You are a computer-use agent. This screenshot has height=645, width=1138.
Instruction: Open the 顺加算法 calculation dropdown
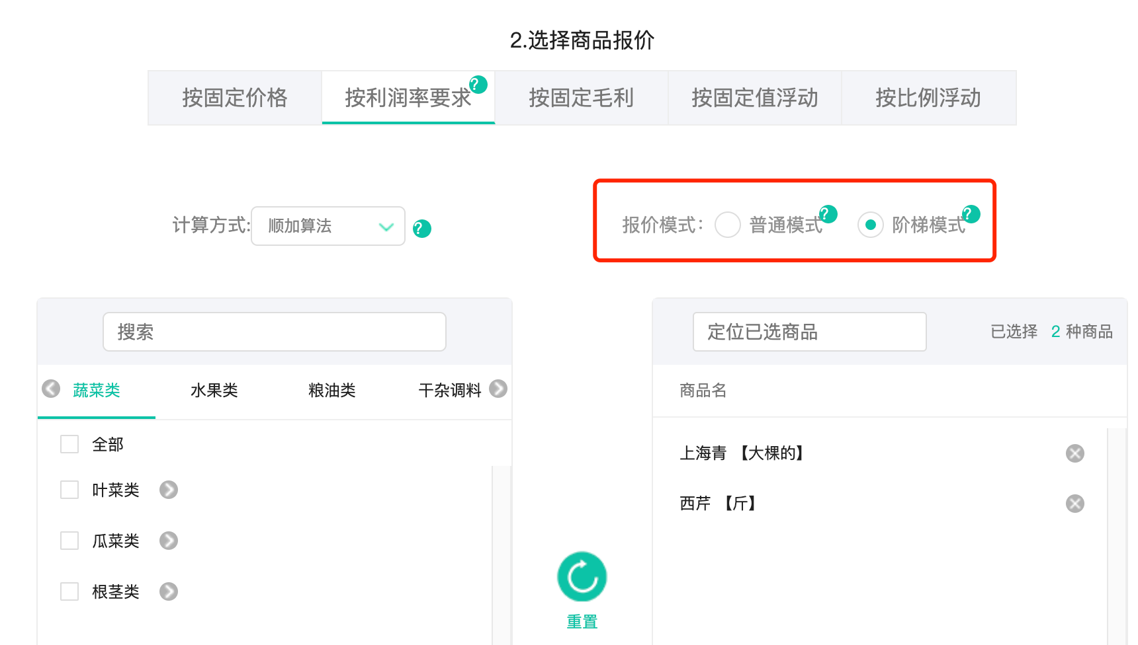tap(328, 226)
